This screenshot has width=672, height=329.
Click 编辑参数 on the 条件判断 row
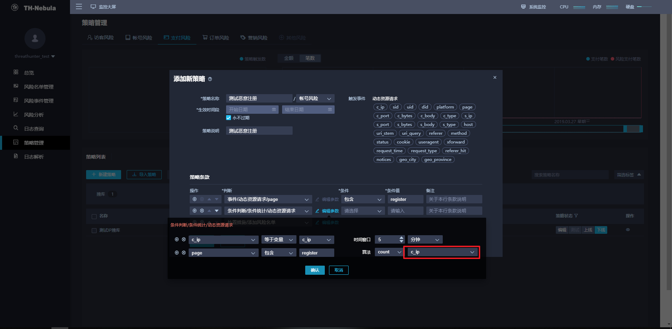(x=327, y=211)
